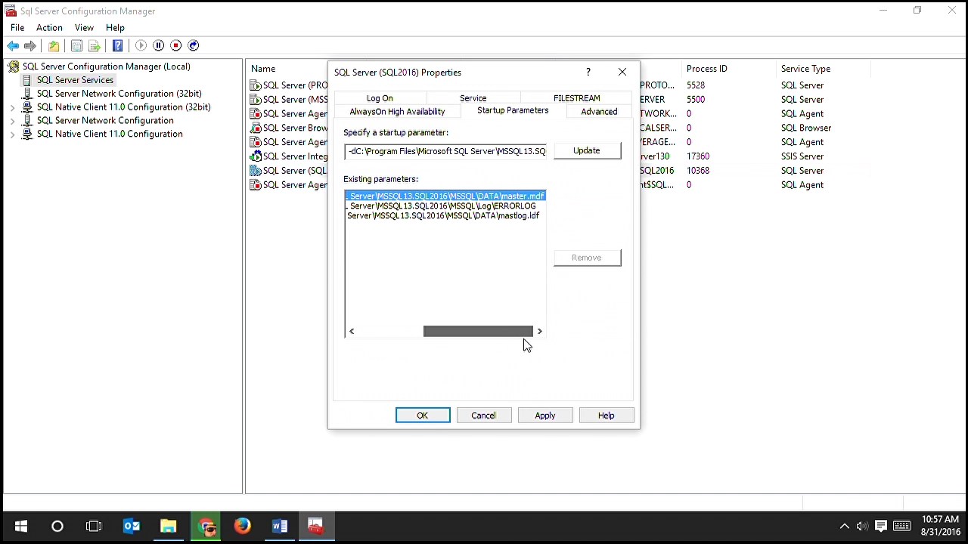Viewport: 968px width, 544px height.
Task: Open Cortana search circle on taskbar
Action: pos(57,526)
